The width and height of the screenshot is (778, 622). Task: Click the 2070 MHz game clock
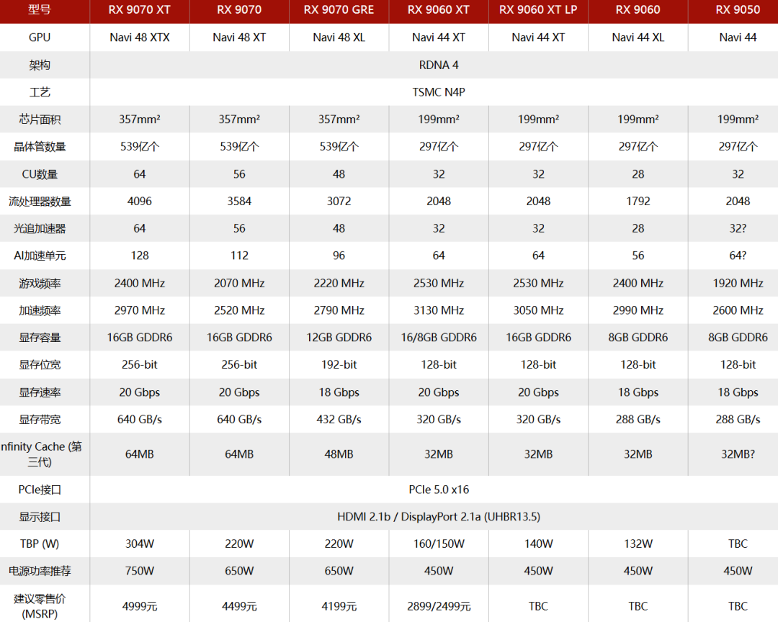pyautogui.click(x=239, y=283)
